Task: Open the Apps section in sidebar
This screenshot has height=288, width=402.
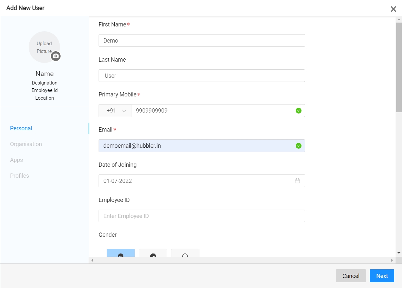Action: pos(16,160)
